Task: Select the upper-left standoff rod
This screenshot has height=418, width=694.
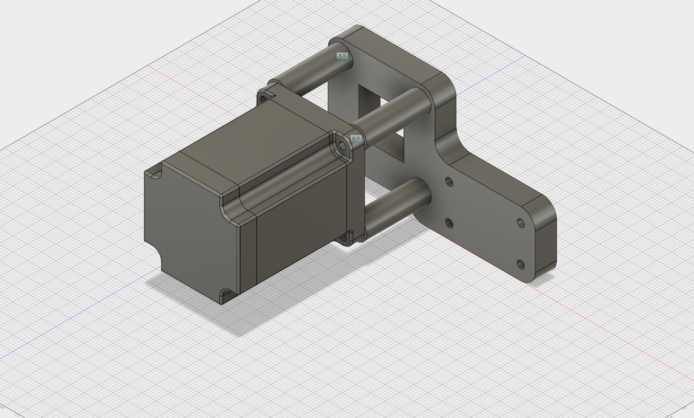Action: point(312,69)
